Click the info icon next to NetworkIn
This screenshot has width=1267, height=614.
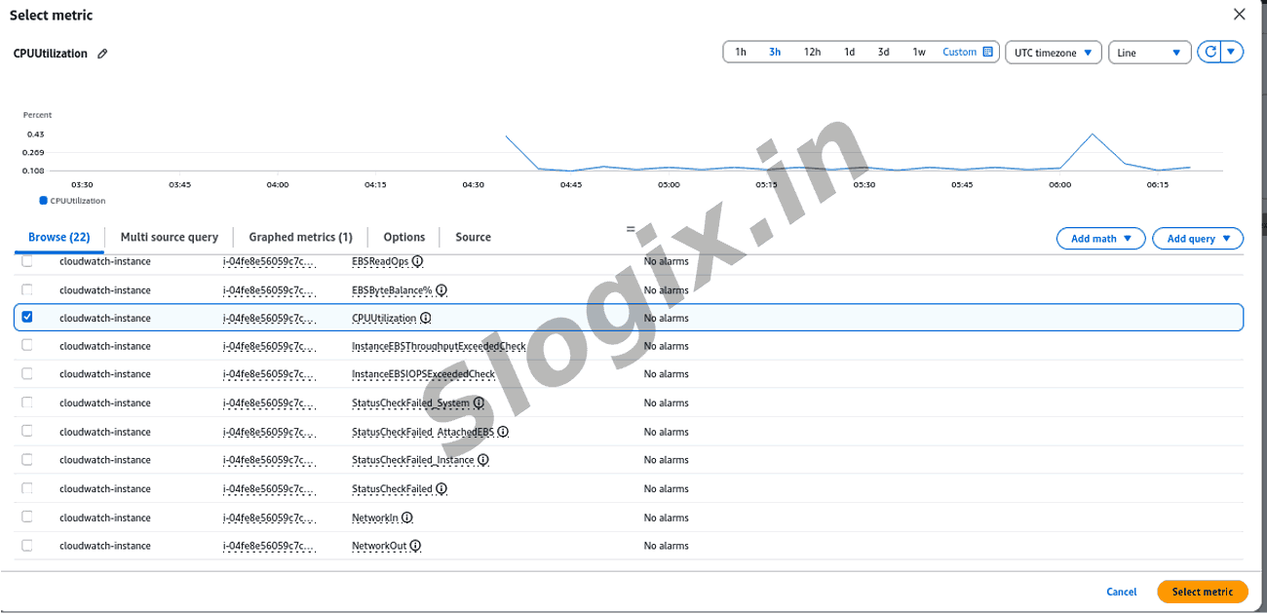coord(407,518)
